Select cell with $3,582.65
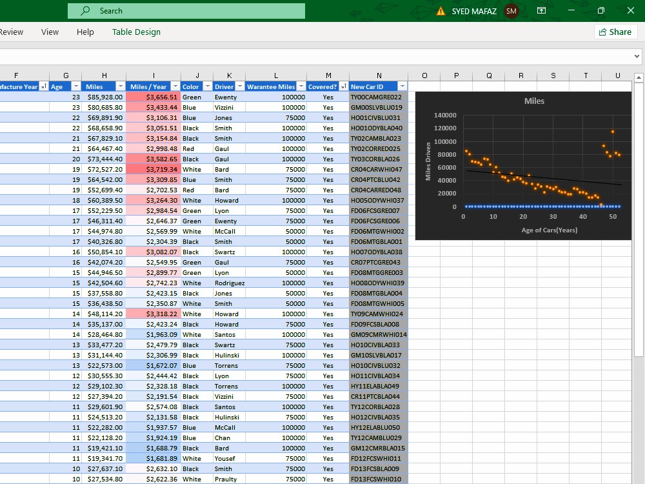 coord(154,159)
